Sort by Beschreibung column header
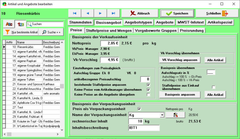Screen dimensions: 240x139 coord(51,42)
